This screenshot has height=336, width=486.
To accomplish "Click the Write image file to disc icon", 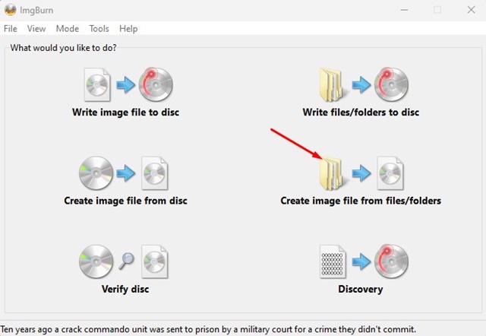I will tap(128, 84).
